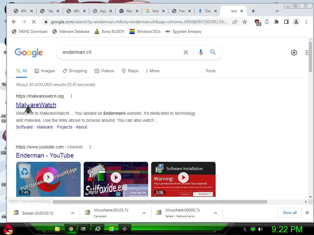Click the address bar URL
This screenshot has height=235, width=314.
[x=139, y=22]
